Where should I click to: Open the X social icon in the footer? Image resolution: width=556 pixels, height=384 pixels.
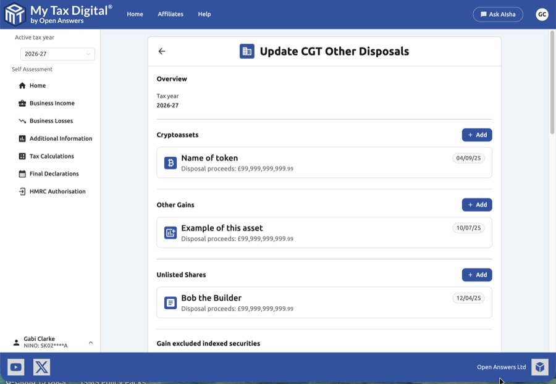[41, 367]
